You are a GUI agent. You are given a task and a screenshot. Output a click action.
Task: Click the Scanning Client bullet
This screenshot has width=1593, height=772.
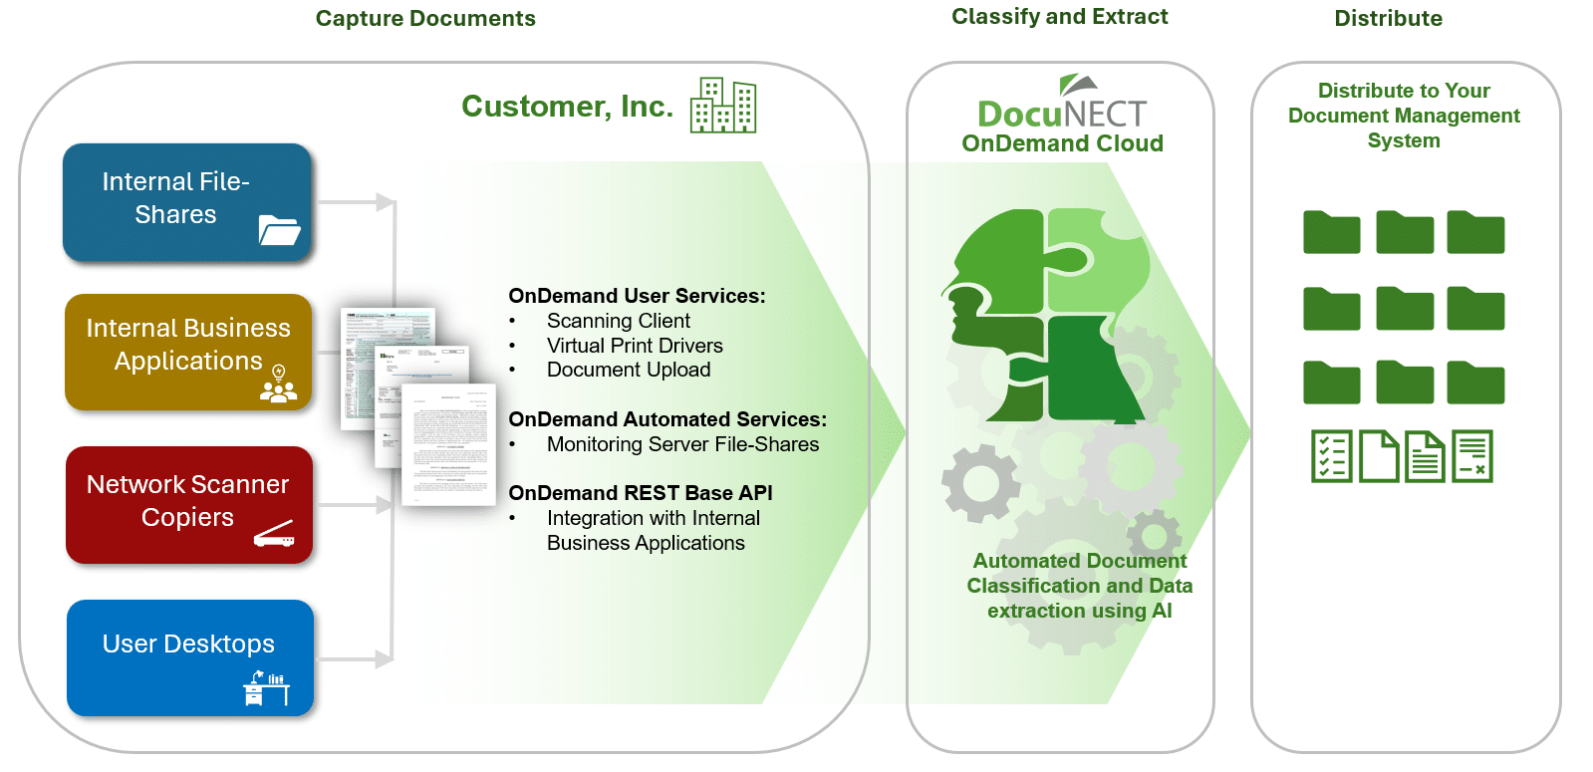click(x=618, y=321)
